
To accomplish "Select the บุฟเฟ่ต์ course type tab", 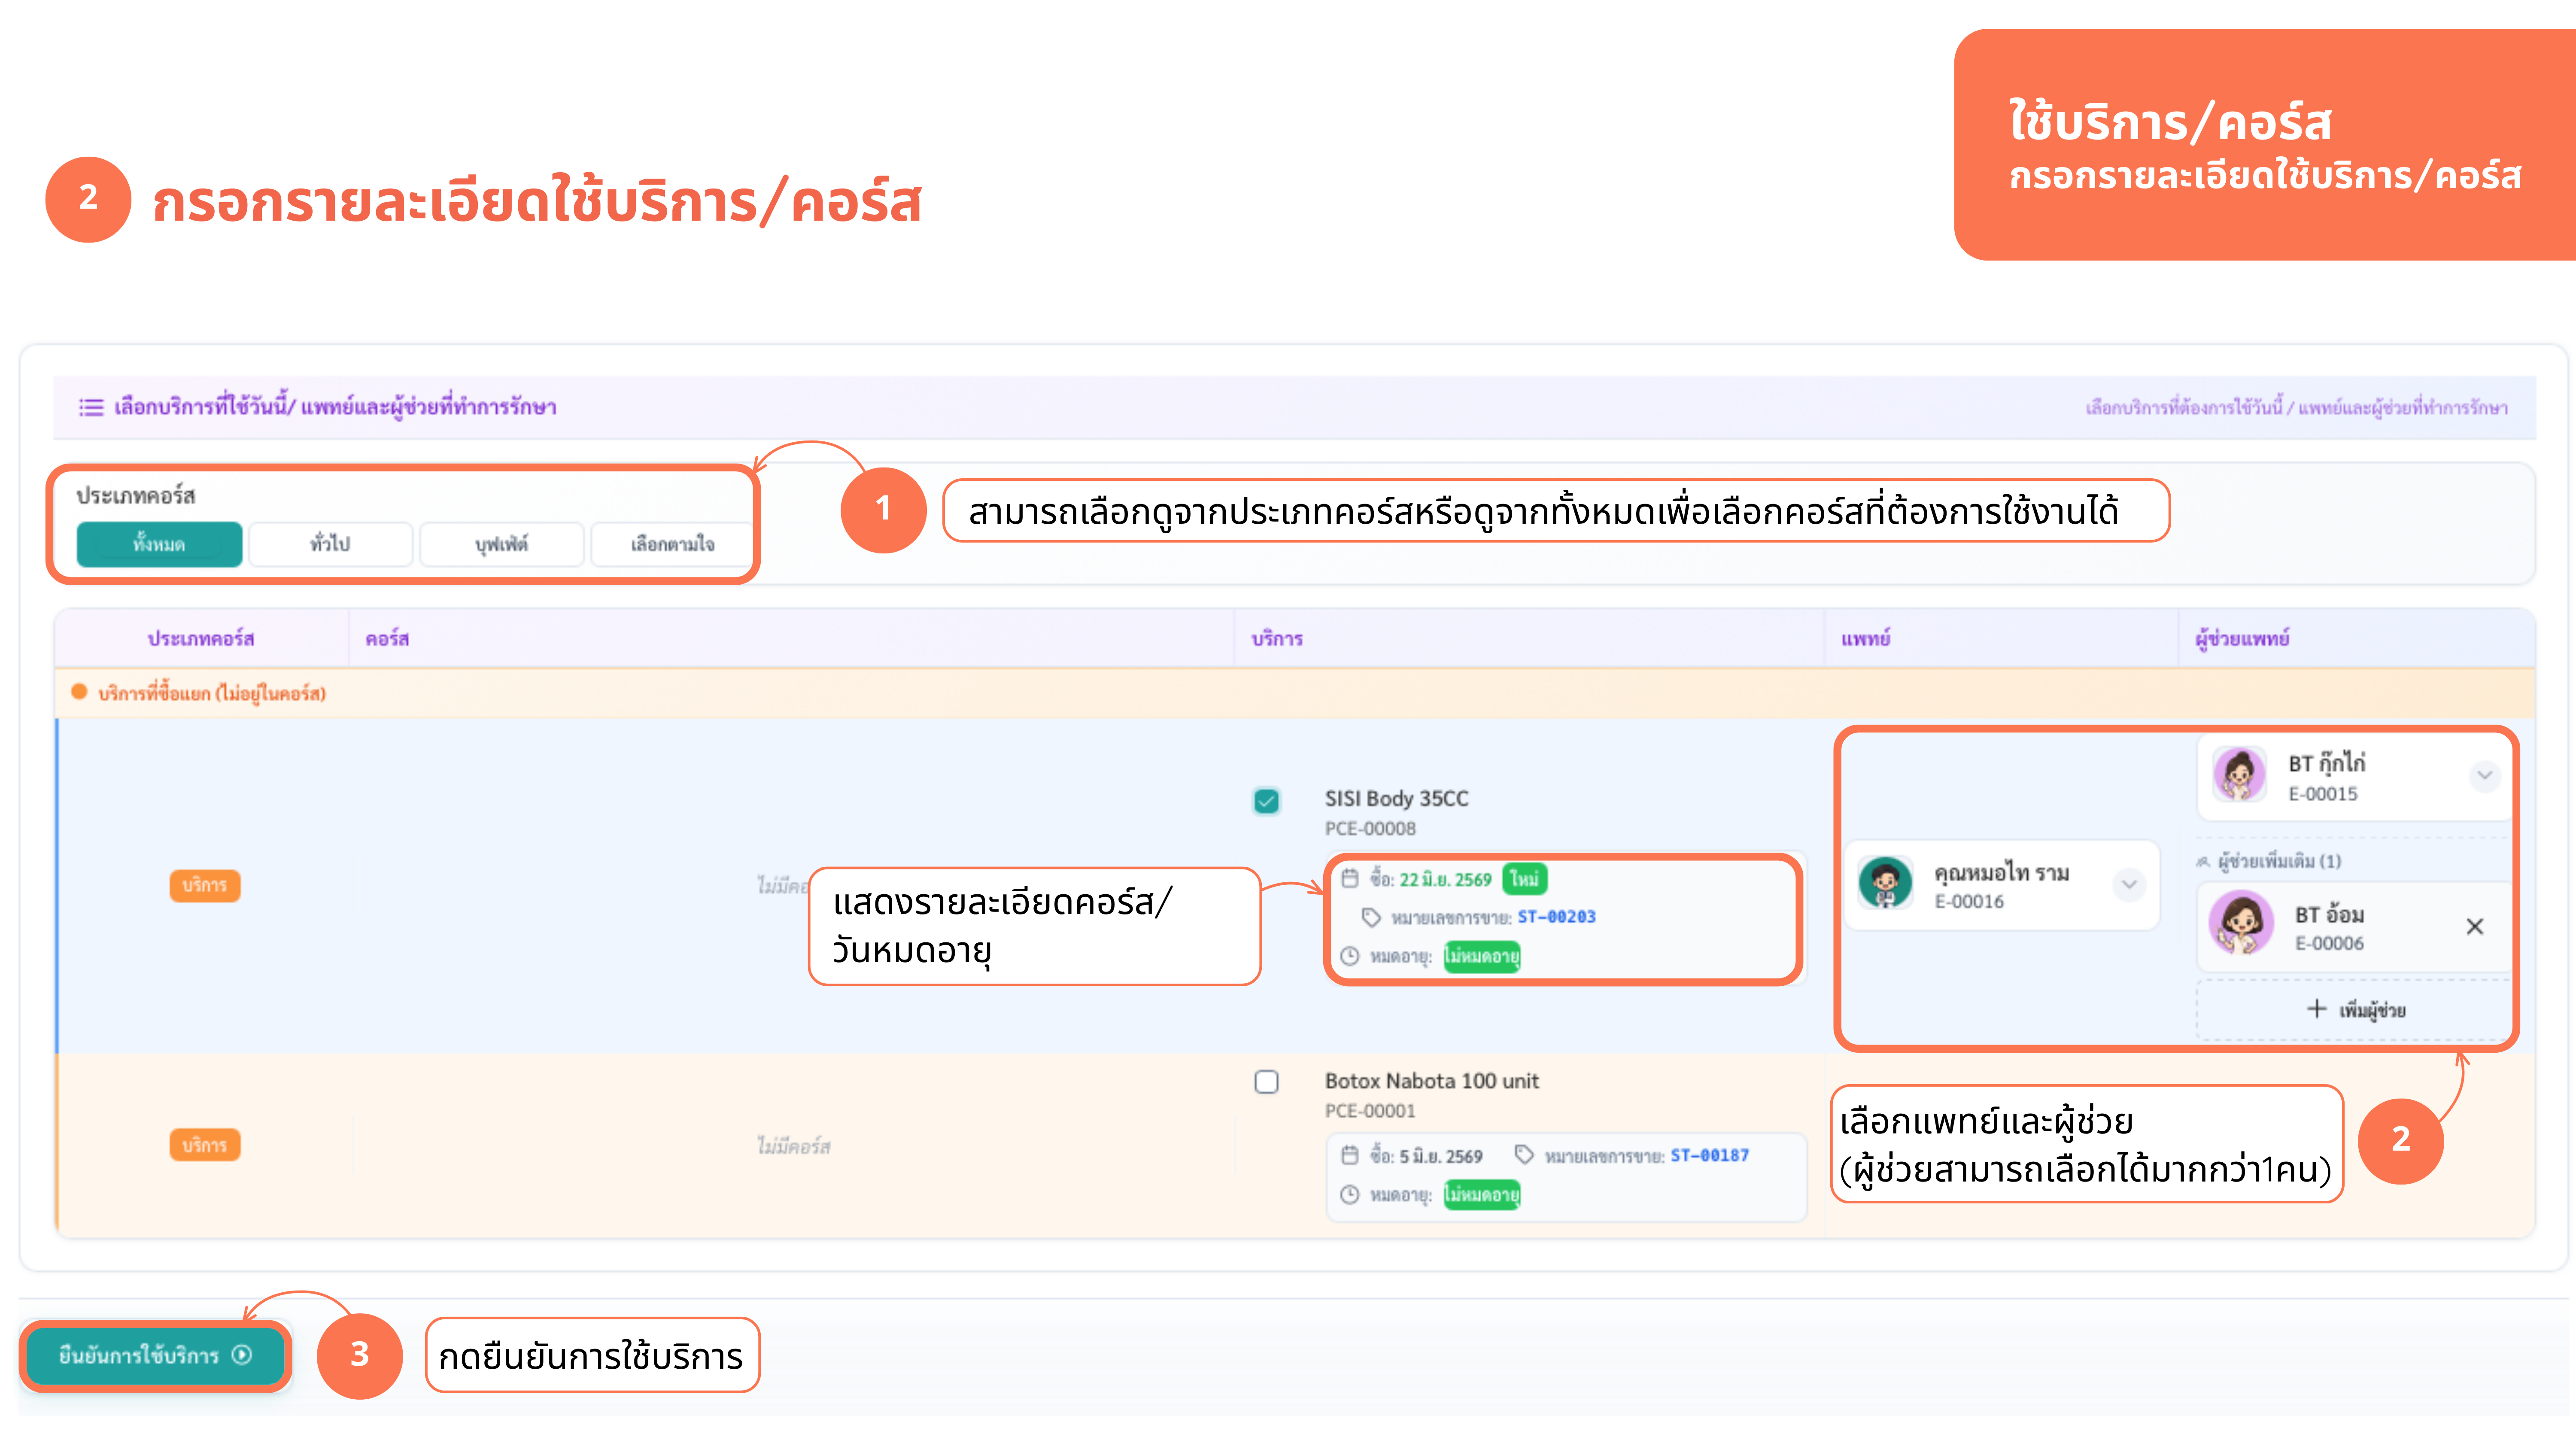I will [x=501, y=544].
